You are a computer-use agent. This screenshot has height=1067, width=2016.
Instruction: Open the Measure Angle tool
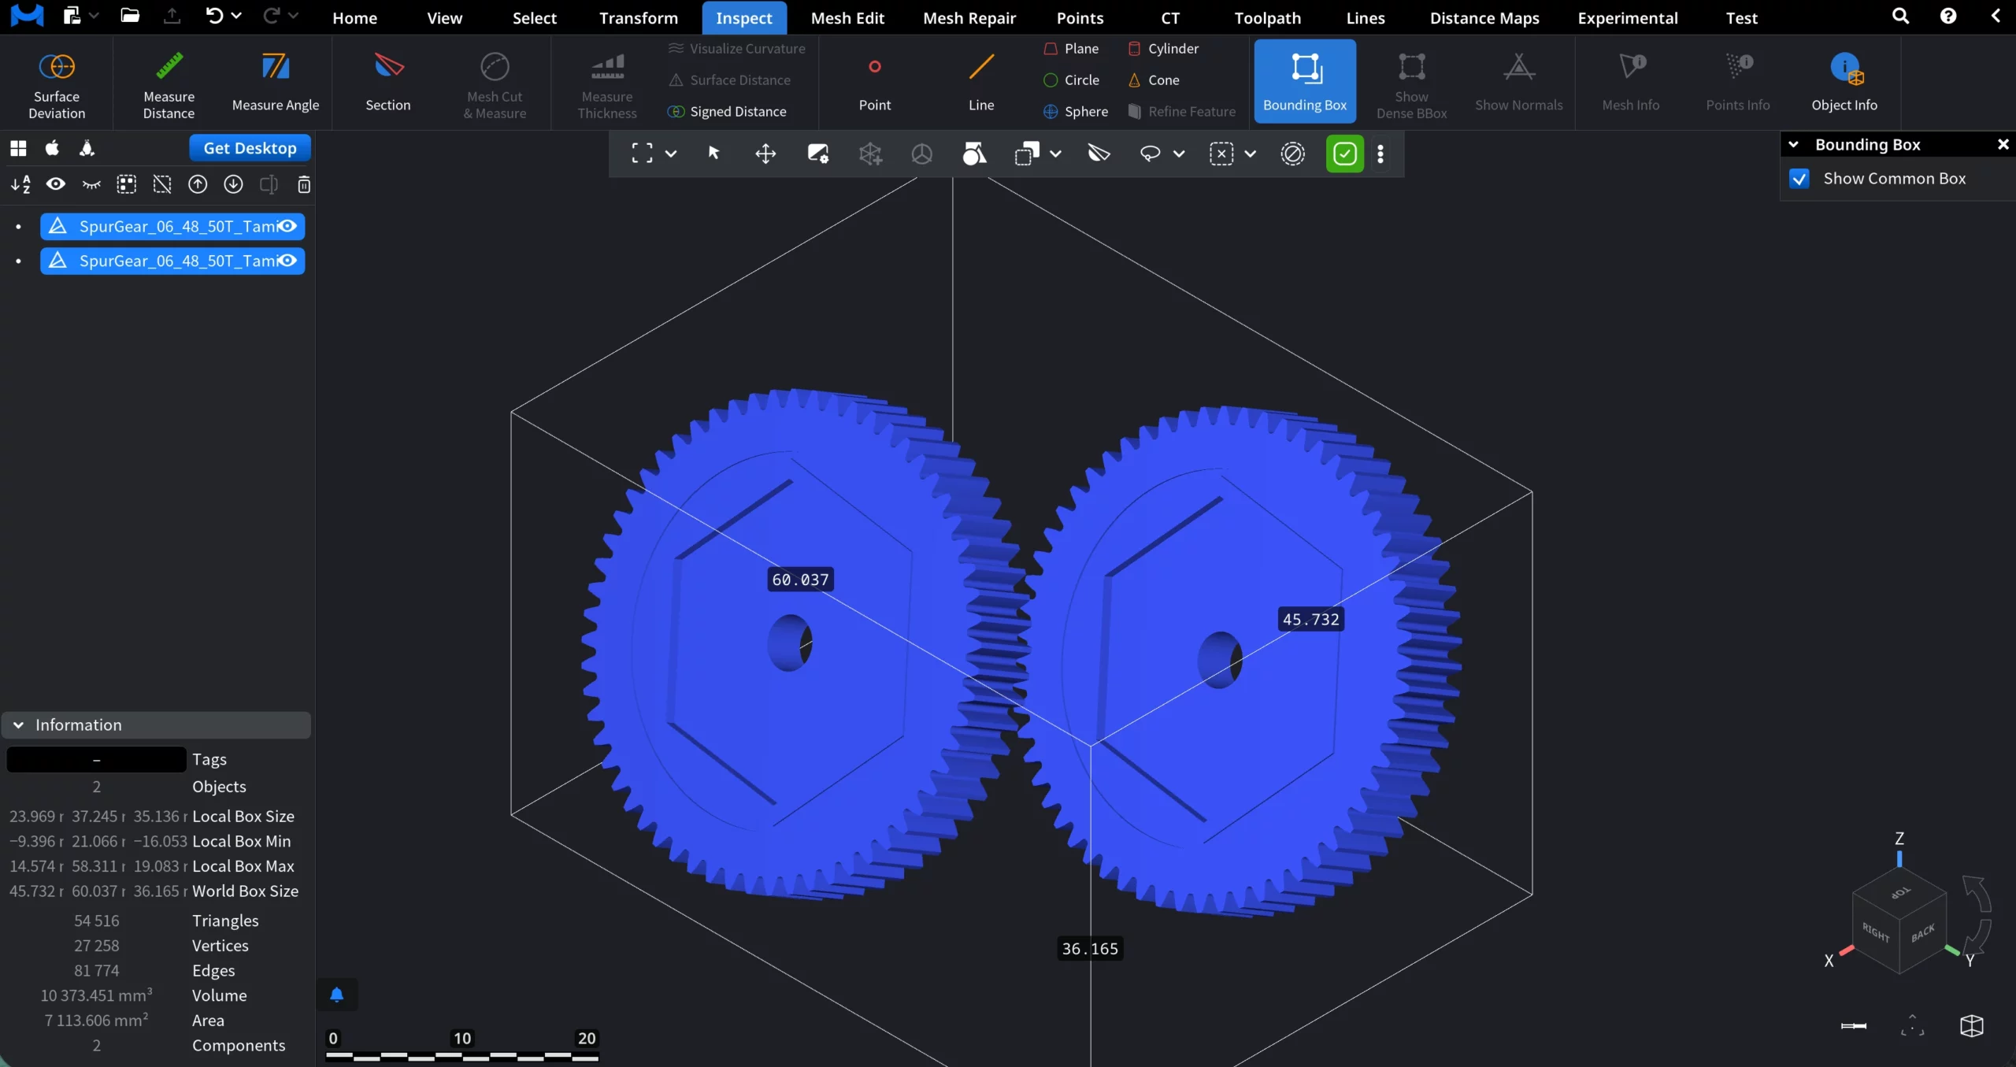(276, 83)
